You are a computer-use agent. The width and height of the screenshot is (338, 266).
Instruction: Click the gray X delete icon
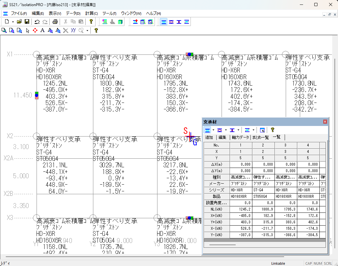(66, 30)
